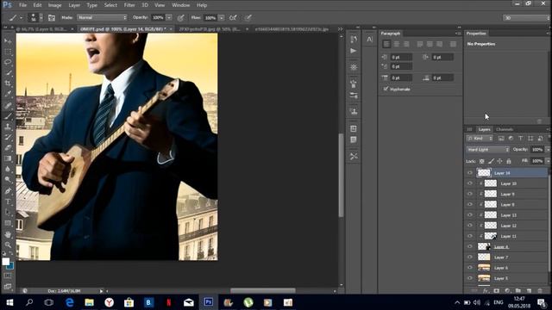Viewport: 552px width, 310px height.
Task: Select the Crop tool
Action: 8,84
